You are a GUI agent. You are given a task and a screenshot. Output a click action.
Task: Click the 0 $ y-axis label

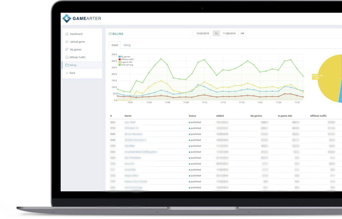pyautogui.click(x=115, y=100)
